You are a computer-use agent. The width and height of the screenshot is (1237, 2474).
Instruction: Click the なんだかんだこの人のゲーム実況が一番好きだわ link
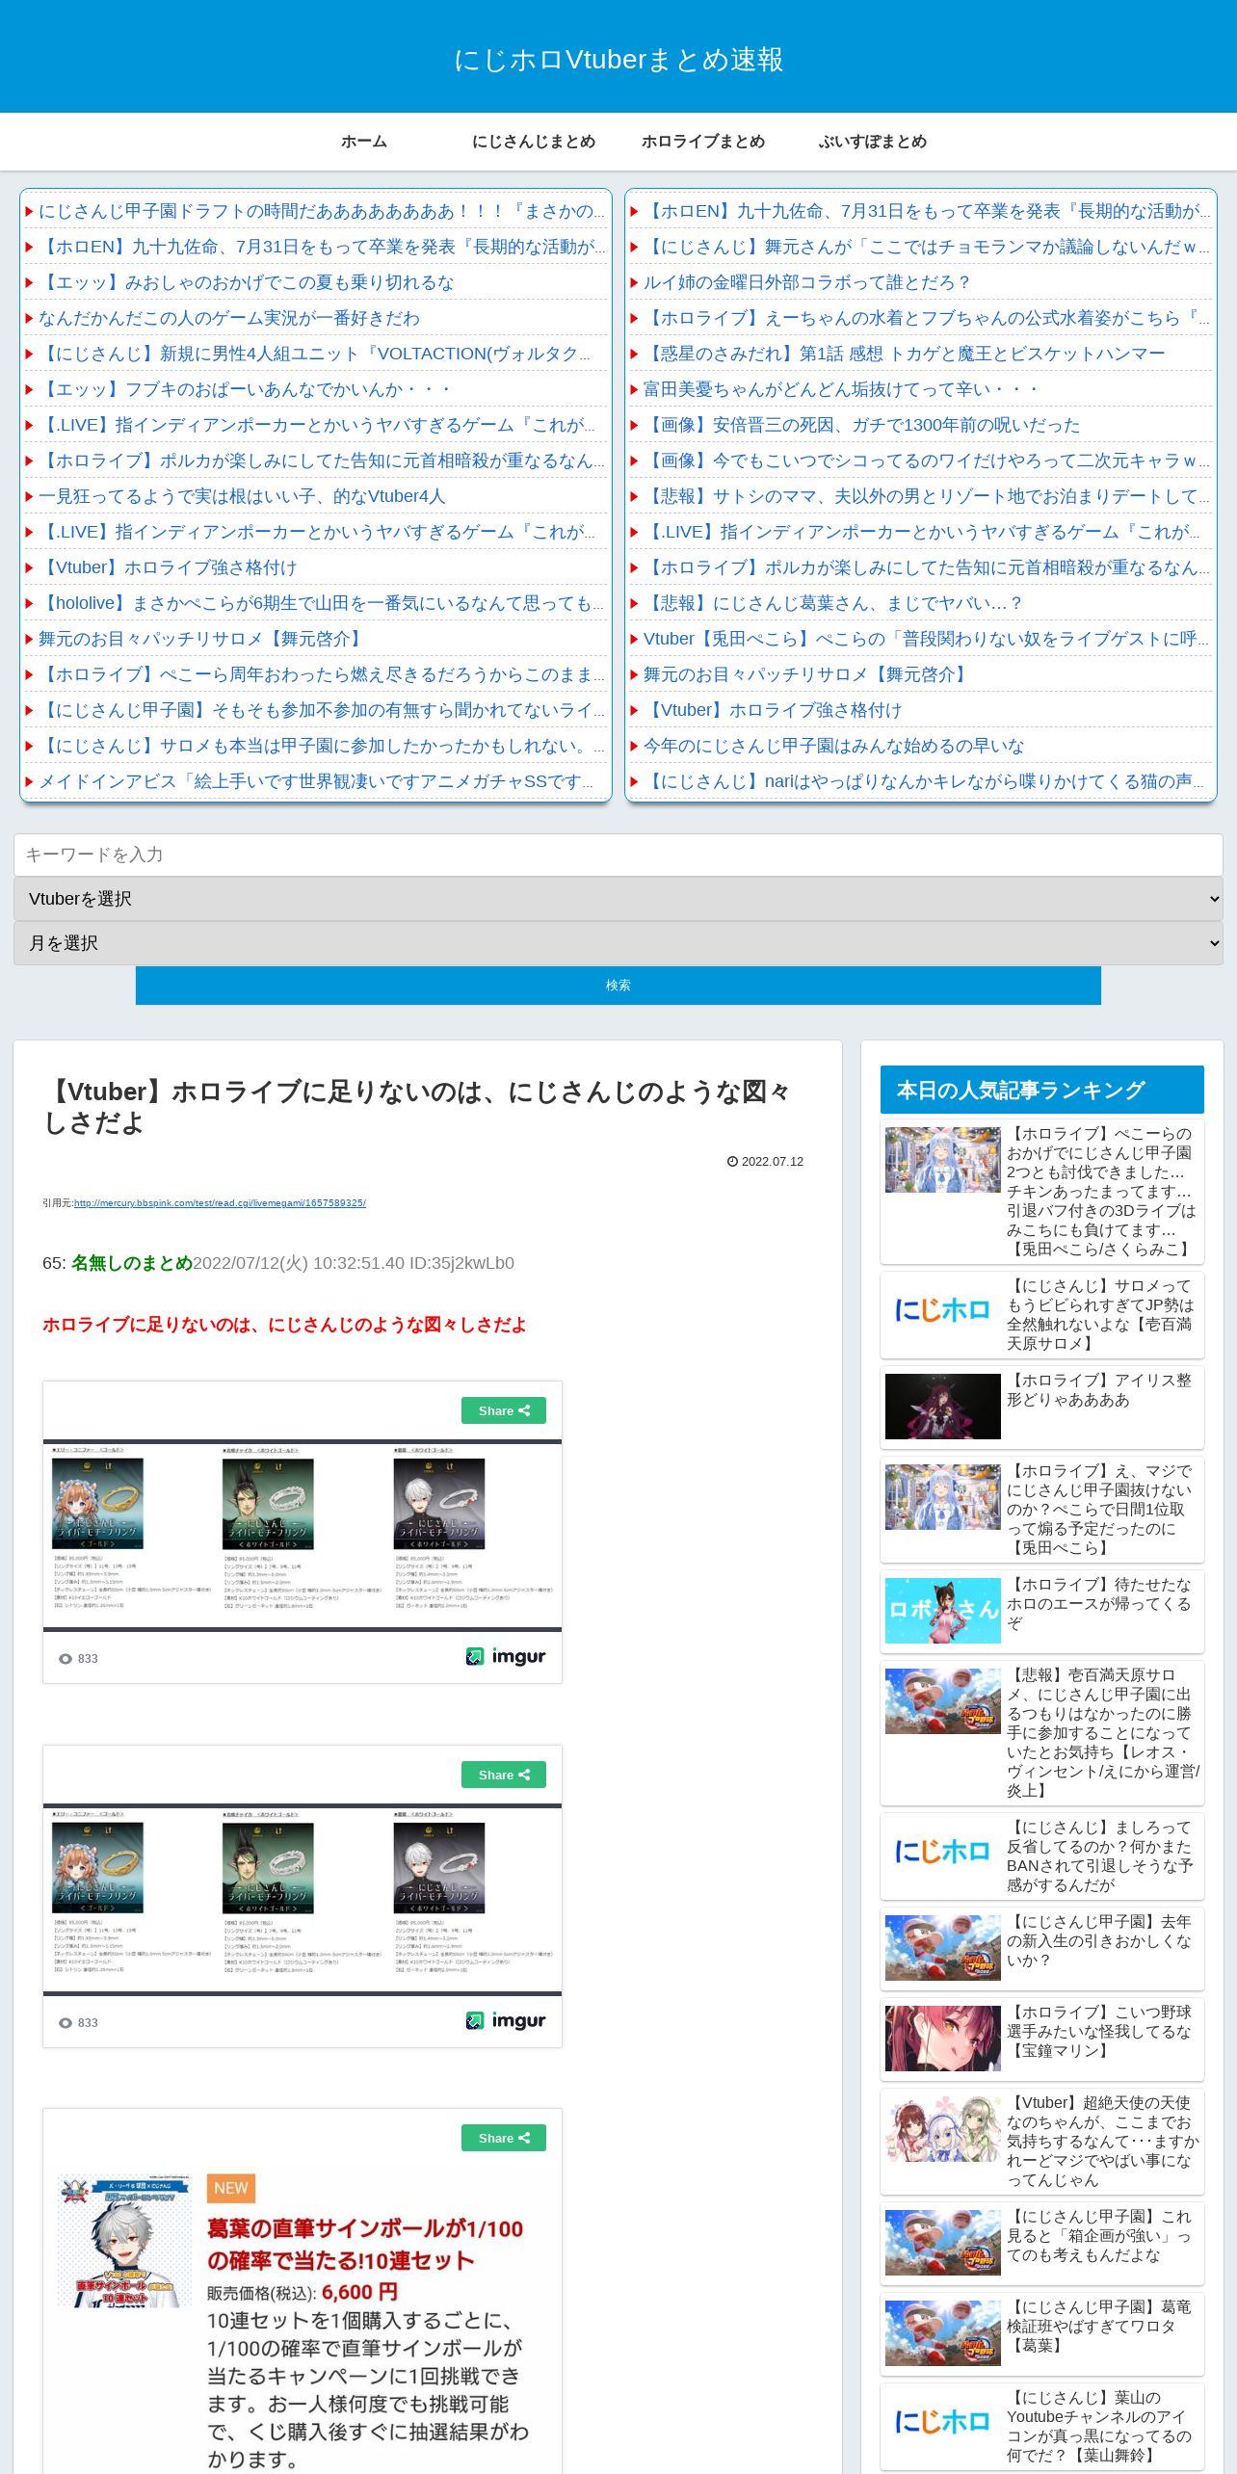click(229, 318)
